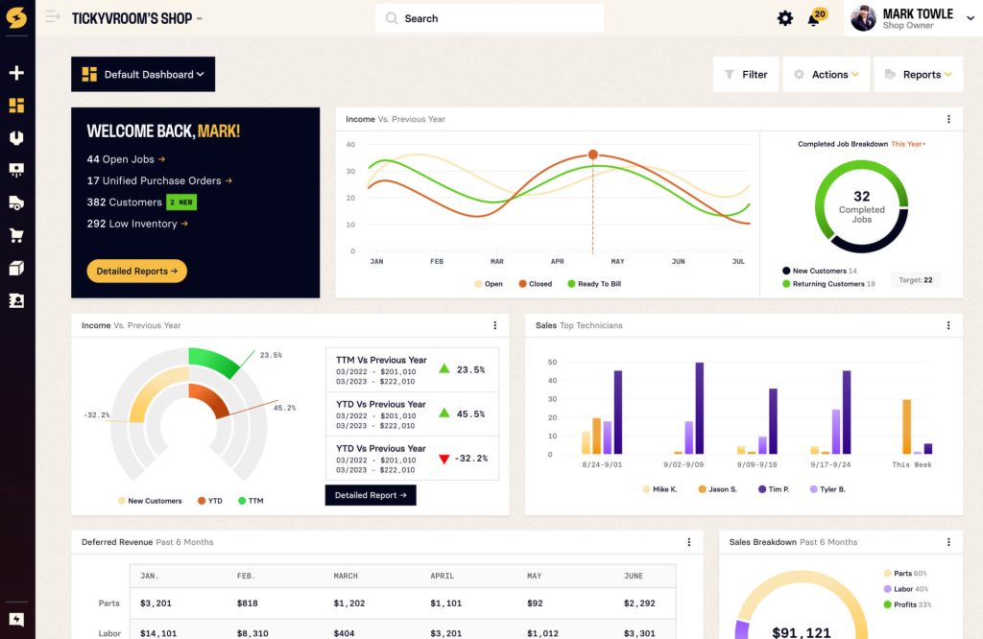This screenshot has height=639, width=983.
Task: Click the tow truck icon in the sidebar
Action: tap(17, 202)
